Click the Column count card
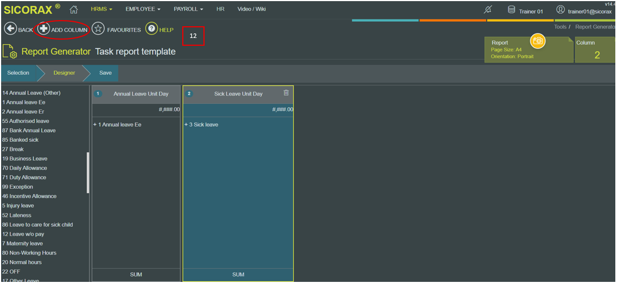 (x=595, y=50)
